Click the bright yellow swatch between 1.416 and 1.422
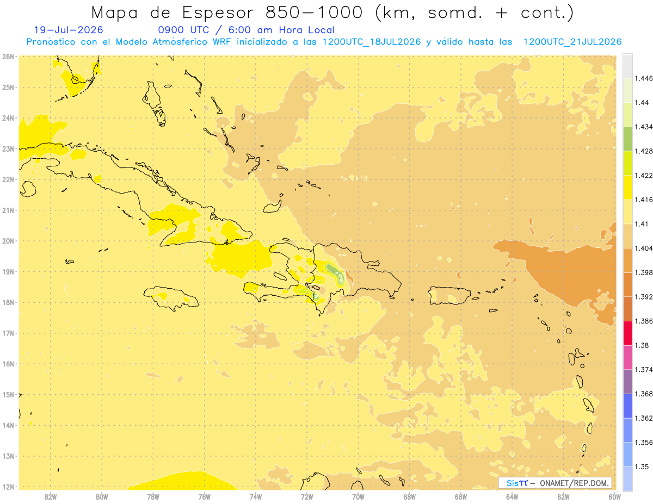The width and height of the screenshot is (653, 504). (627, 187)
